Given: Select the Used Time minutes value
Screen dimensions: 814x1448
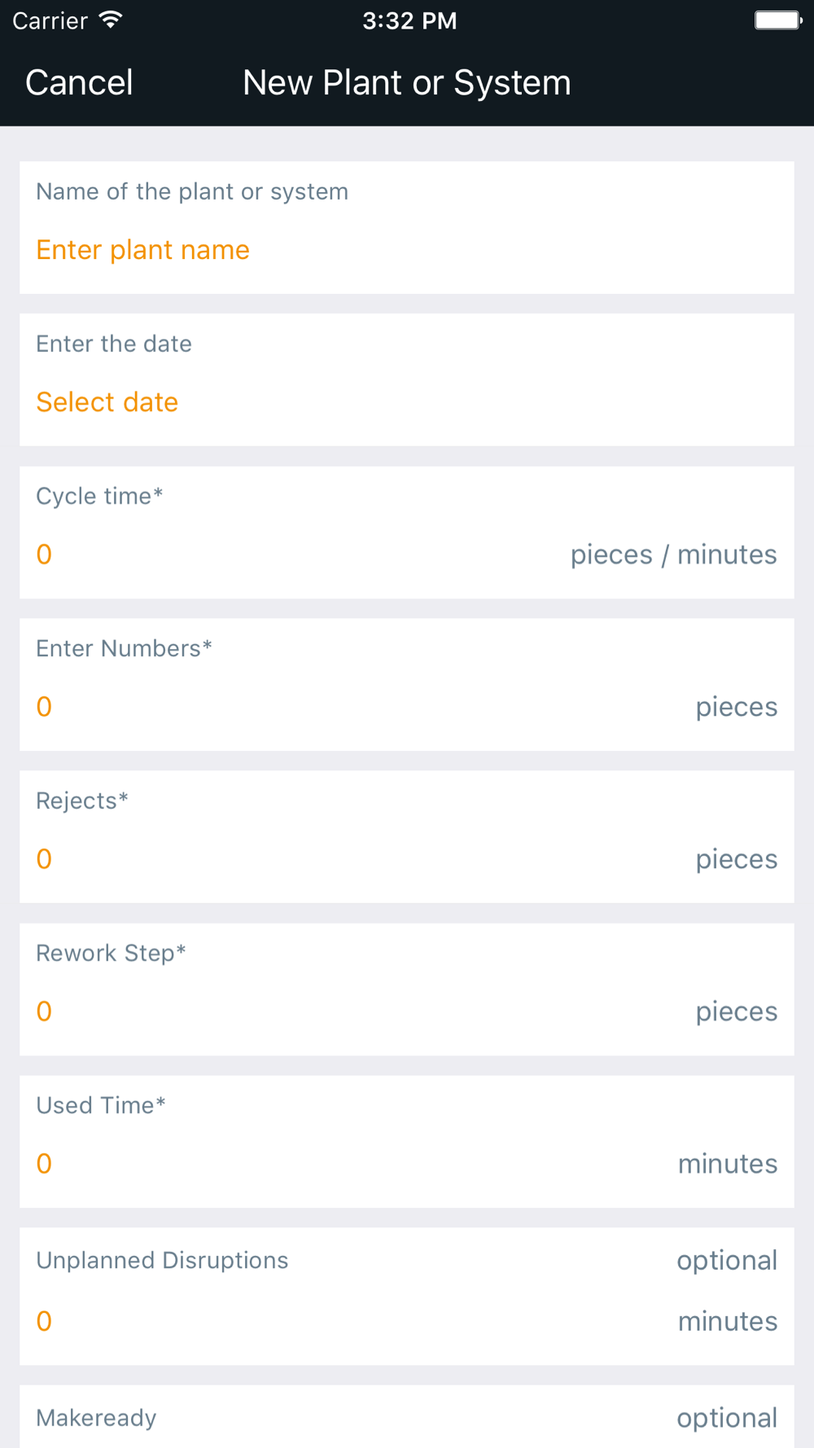Looking at the screenshot, I should coord(44,1164).
